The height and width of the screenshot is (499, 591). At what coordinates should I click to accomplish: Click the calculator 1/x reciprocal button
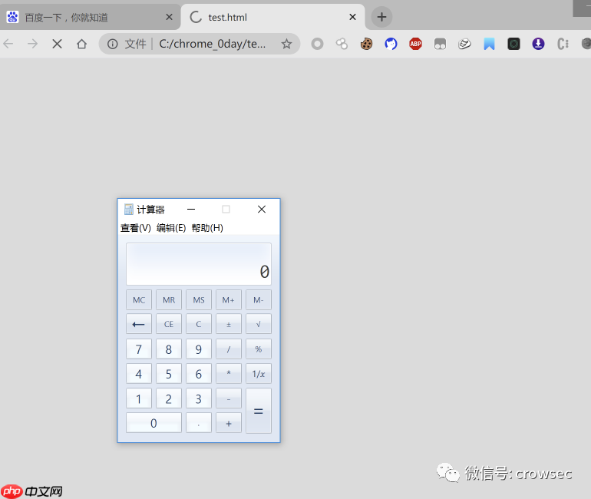(259, 374)
